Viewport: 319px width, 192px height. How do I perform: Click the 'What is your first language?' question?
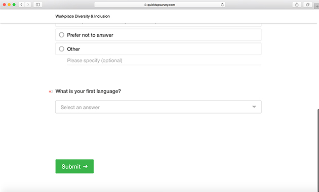pos(88,91)
